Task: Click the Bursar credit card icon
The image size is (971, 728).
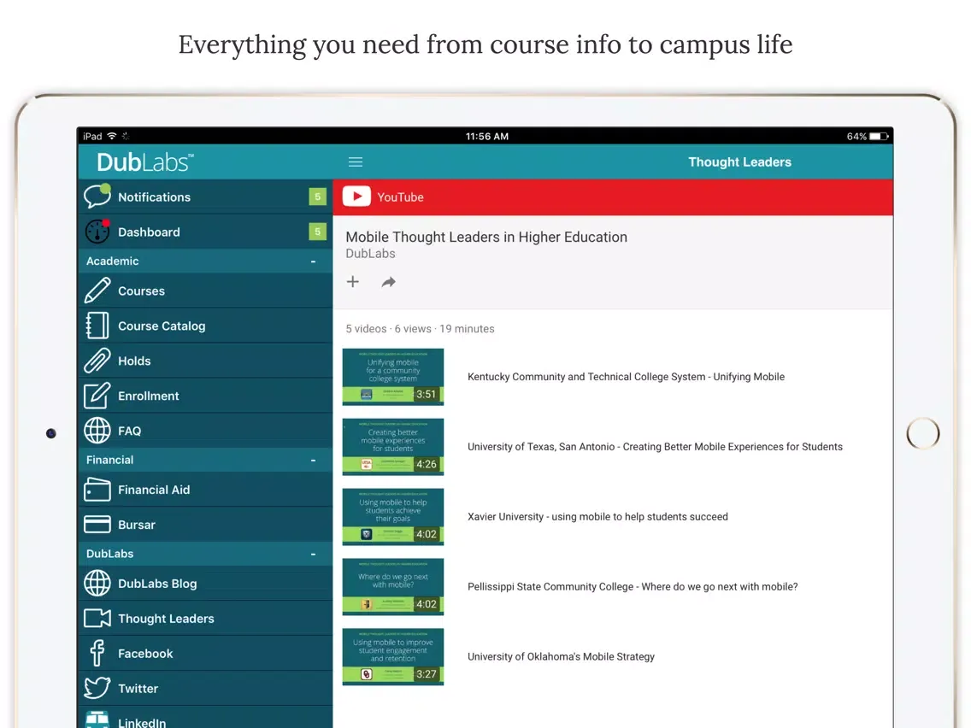Action: 97,525
